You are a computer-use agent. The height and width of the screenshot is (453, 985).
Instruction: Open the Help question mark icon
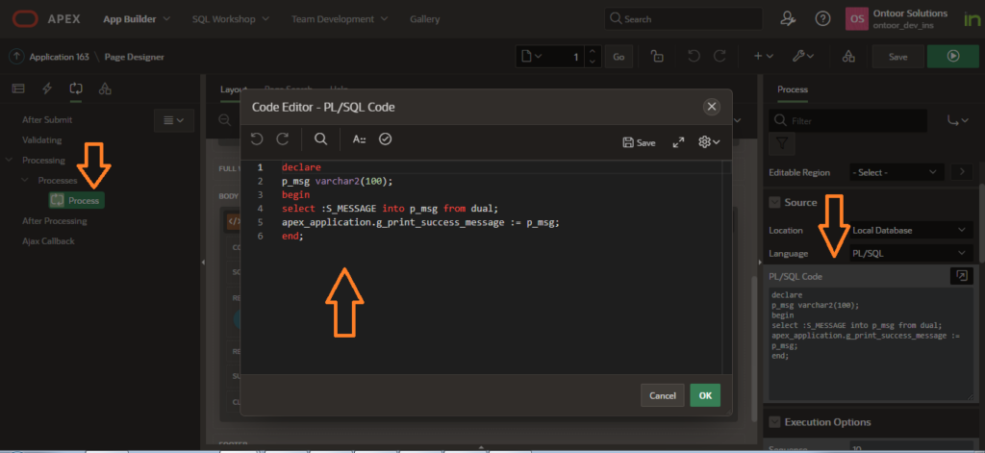(x=822, y=18)
